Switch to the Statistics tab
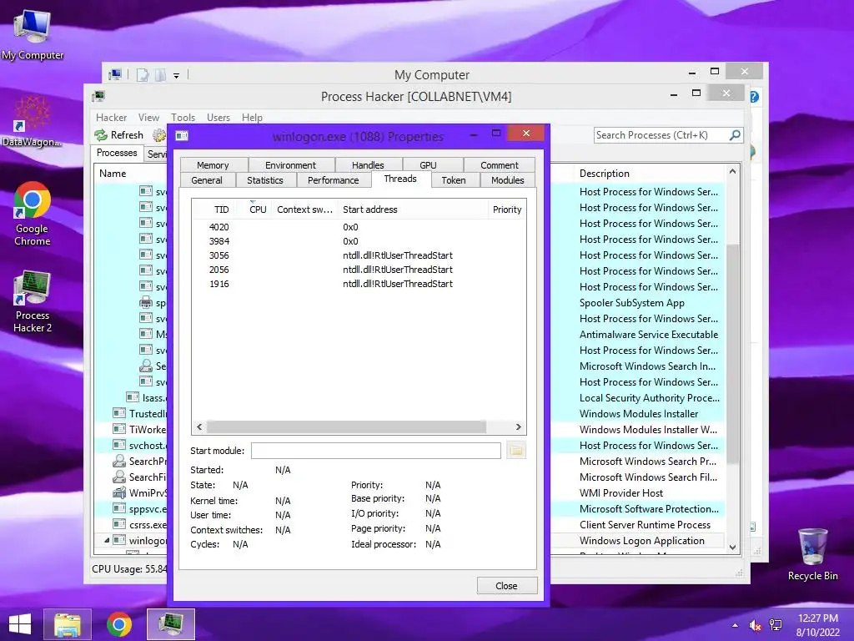Screen dimensions: 854x641 265,180
